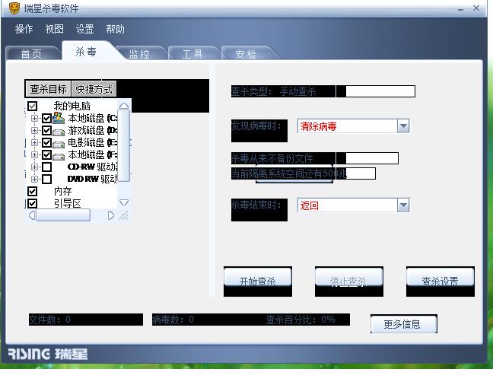
Task: Select the 快捷方式 sub-tab
Action: pyautogui.click(x=94, y=89)
